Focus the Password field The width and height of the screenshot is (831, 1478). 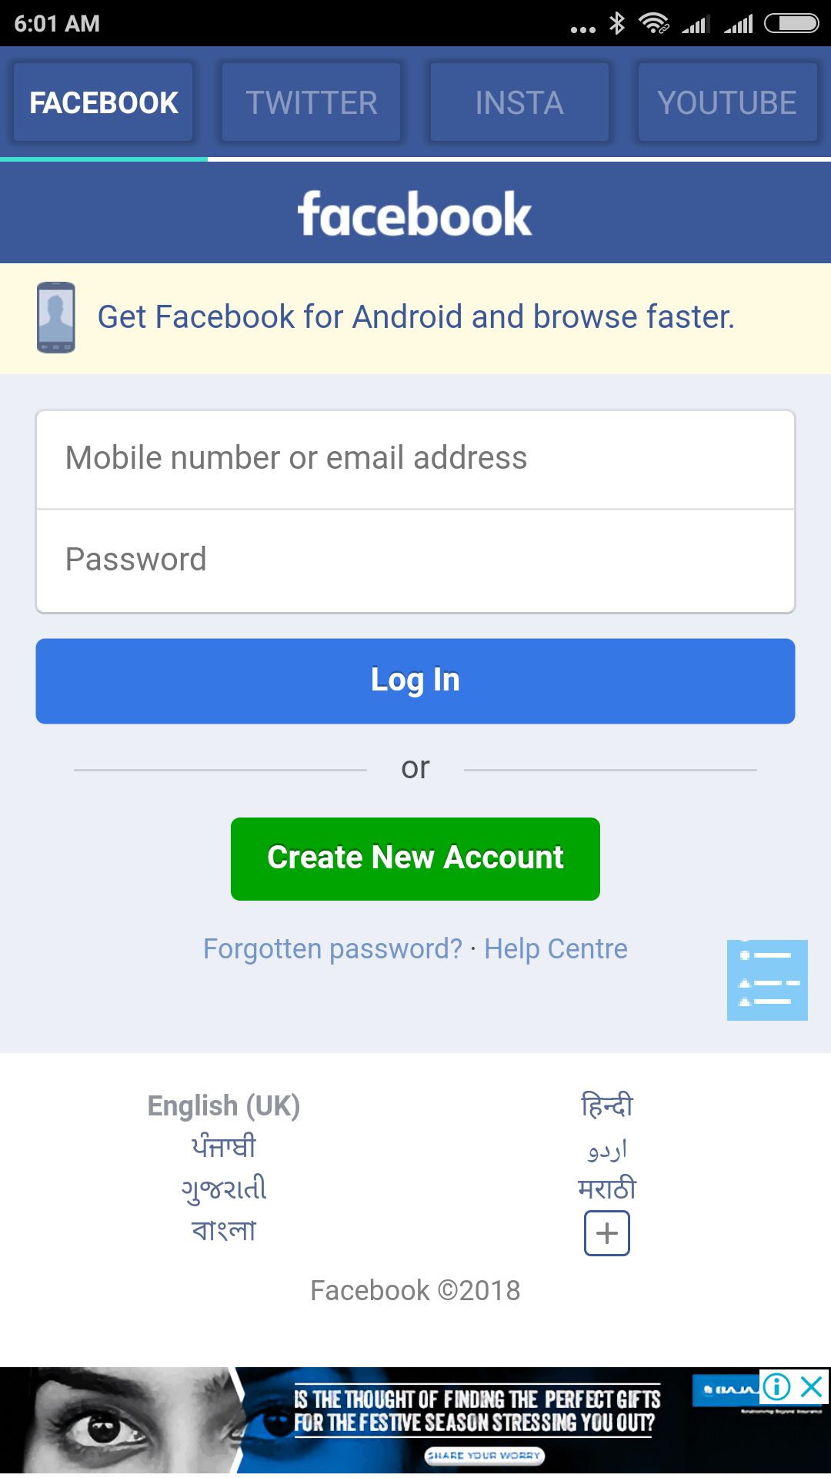click(x=415, y=560)
